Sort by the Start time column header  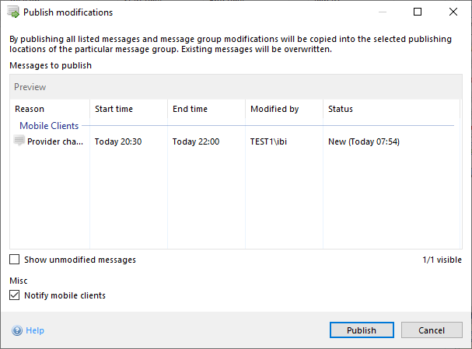click(x=115, y=109)
